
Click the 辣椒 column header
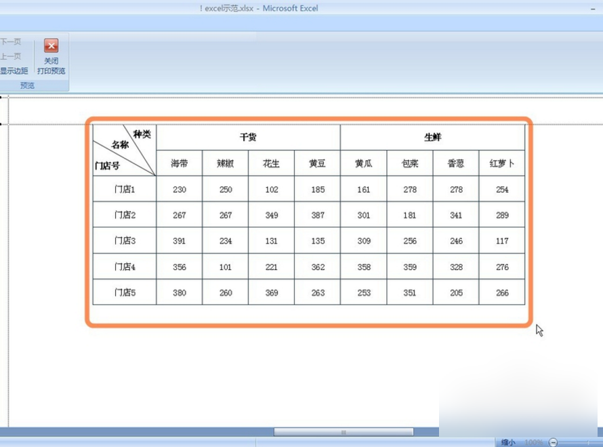coord(226,163)
